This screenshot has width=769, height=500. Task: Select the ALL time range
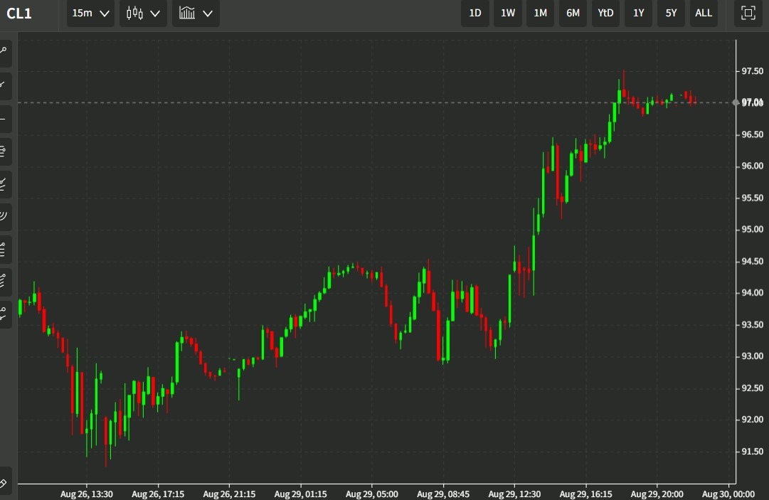tap(704, 14)
